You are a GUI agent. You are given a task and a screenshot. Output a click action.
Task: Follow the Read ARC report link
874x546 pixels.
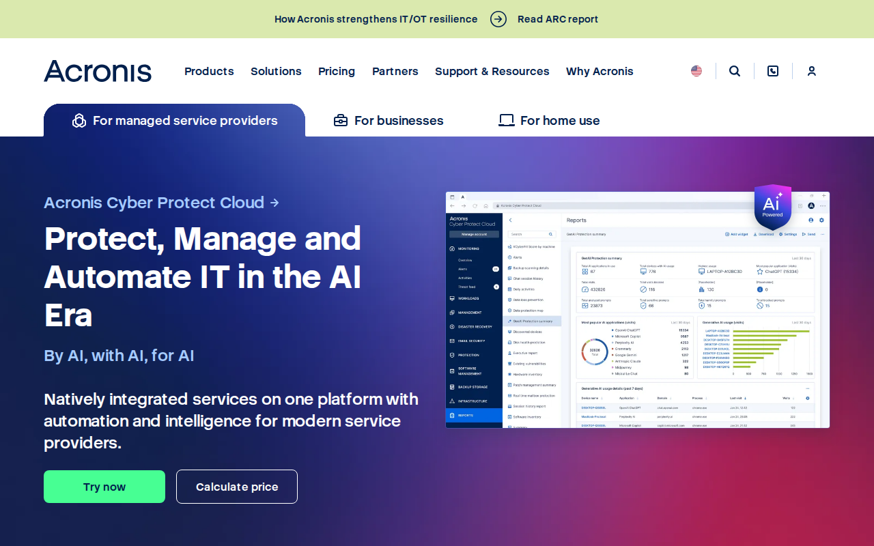click(558, 19)
